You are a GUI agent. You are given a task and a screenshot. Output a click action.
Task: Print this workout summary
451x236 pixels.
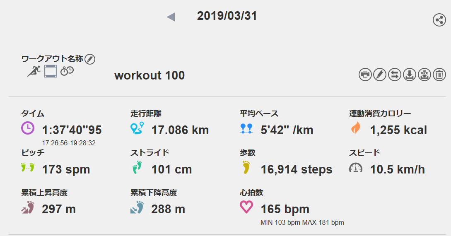365,75
